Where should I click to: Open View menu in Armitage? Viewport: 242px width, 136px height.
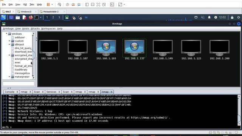[x=18, y=29]
